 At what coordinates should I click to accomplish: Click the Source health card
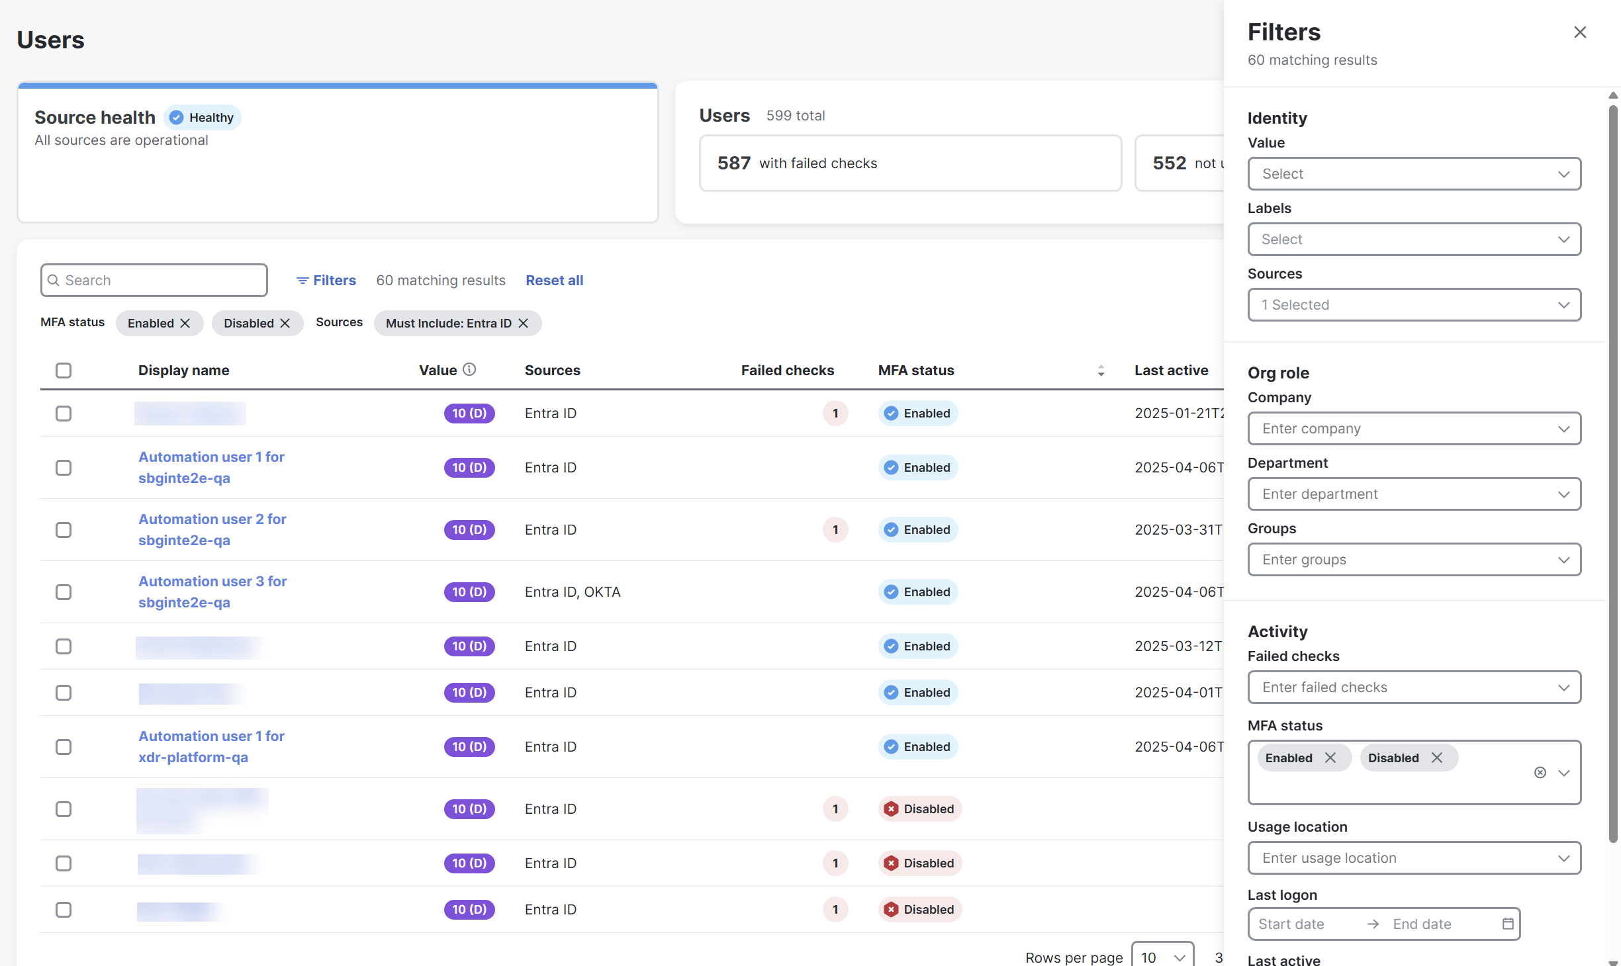(338, 152)
